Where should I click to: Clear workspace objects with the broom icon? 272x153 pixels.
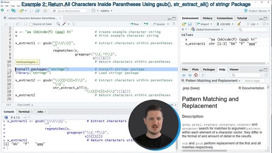click(239, 24)
